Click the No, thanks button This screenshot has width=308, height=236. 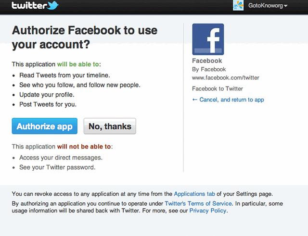(110, 126)
